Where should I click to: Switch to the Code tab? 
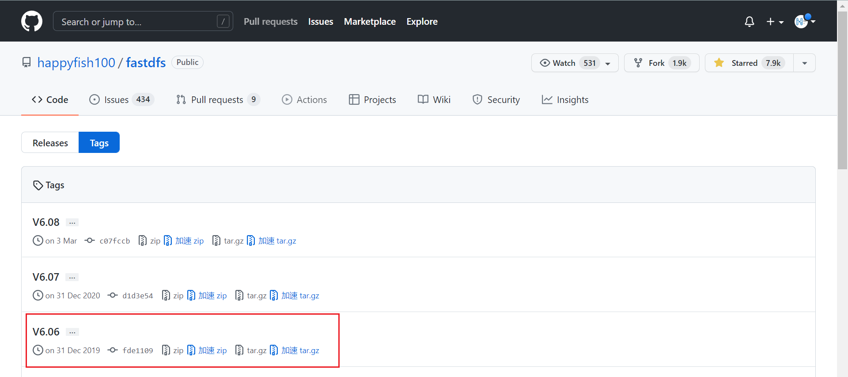click(50, 100)
